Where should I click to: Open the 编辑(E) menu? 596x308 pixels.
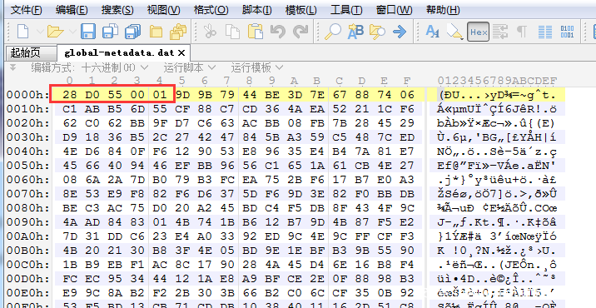click(72, 9)
